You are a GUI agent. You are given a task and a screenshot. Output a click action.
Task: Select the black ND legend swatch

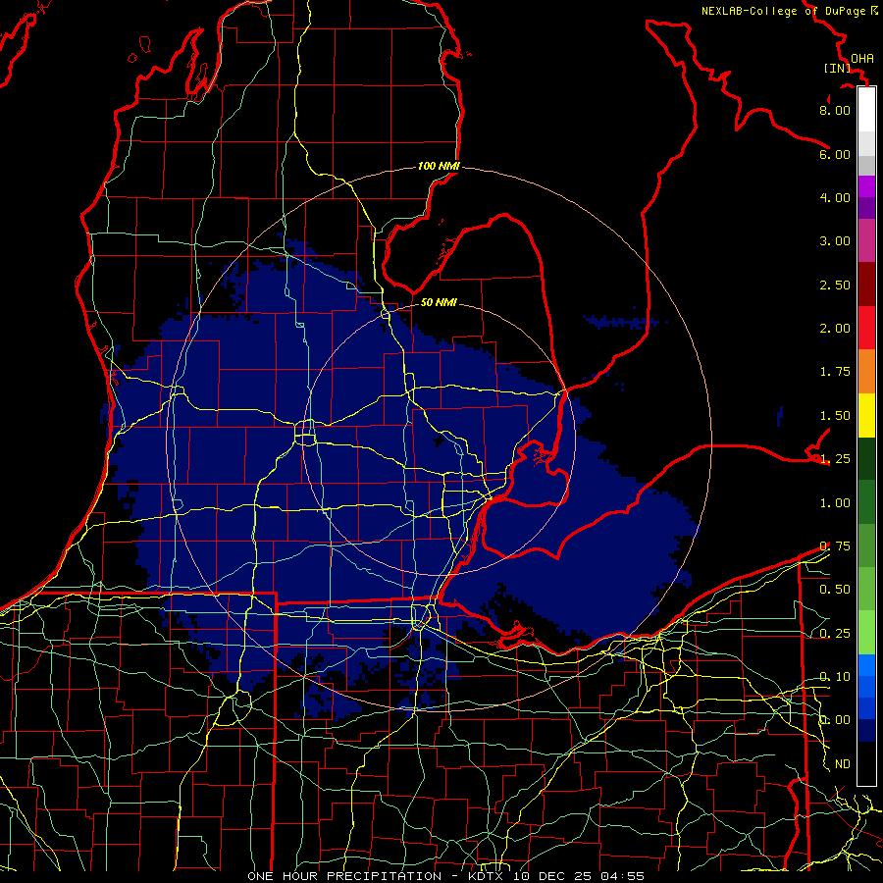coord(866,763)
